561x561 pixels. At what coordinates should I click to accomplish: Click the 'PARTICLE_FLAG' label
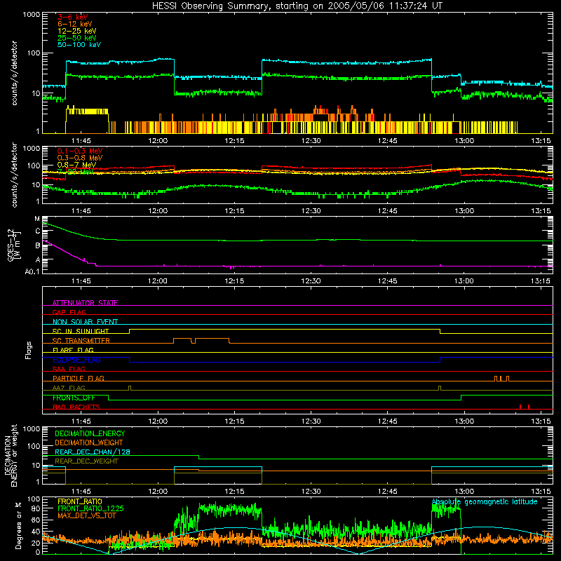tap(79, 379)
